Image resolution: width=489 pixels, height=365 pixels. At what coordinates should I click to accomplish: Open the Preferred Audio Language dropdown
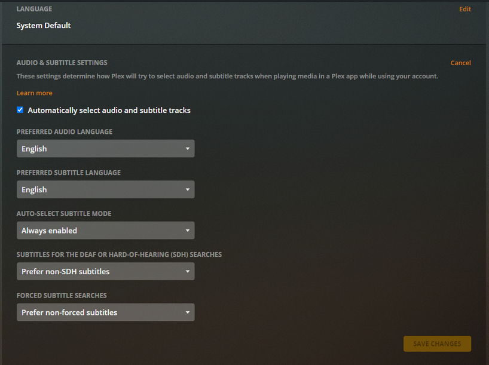(105, 149)
